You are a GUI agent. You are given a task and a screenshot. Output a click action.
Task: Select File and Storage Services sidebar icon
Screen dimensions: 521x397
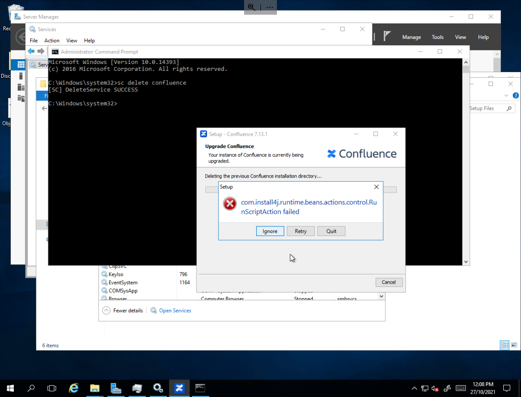tap(21, 98)
